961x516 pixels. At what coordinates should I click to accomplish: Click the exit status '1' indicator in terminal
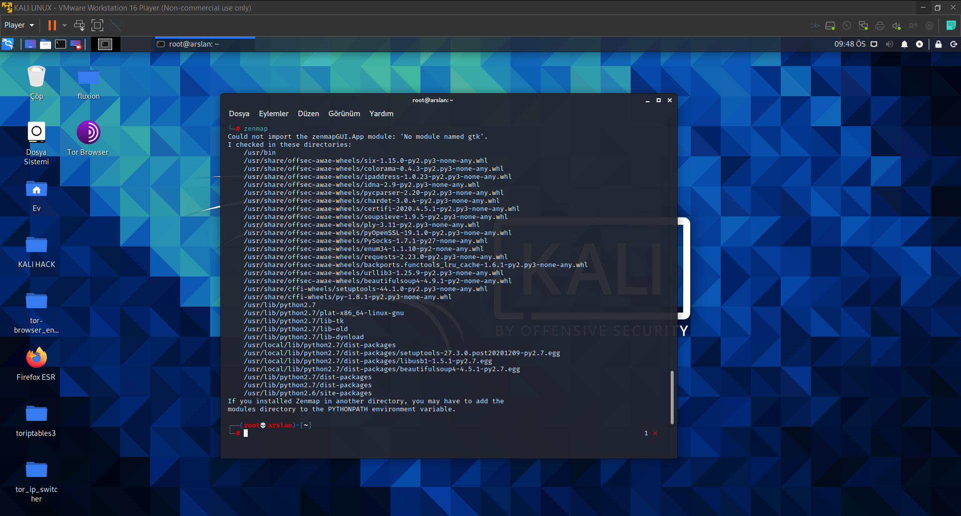tap(646, 433)
